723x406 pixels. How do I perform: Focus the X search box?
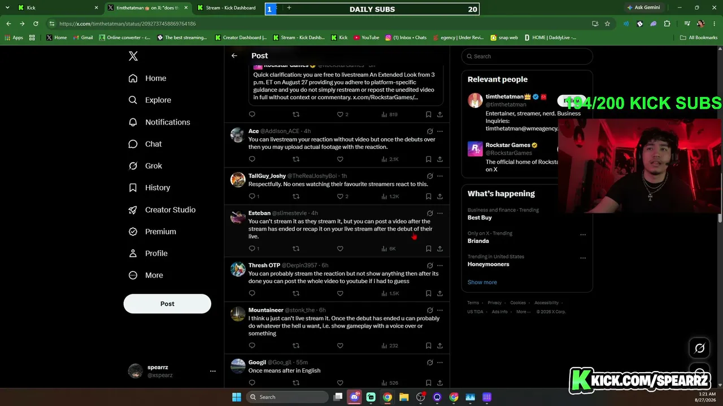point(527,56)
